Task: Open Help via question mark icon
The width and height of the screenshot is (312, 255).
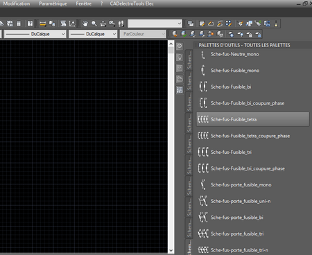Action: pyautogui.click(x=30, y=24)
